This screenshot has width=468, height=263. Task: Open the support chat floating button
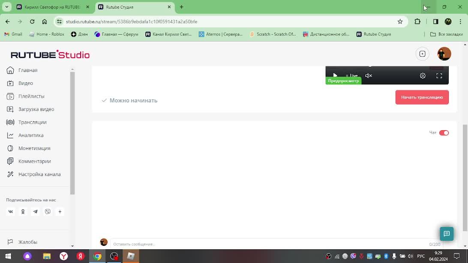click(x=447, y=234)
